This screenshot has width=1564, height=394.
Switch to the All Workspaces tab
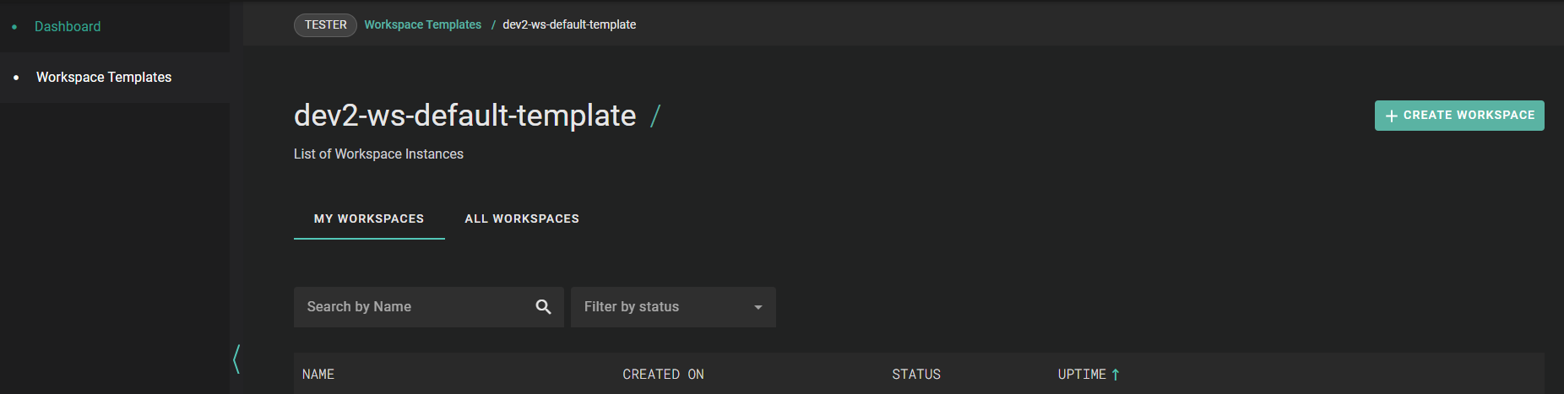pyautogui.click(x=522, y=219)
